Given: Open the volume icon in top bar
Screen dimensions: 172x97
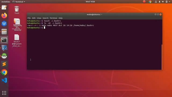Looking at the screenshot, I should pos(163,2).
